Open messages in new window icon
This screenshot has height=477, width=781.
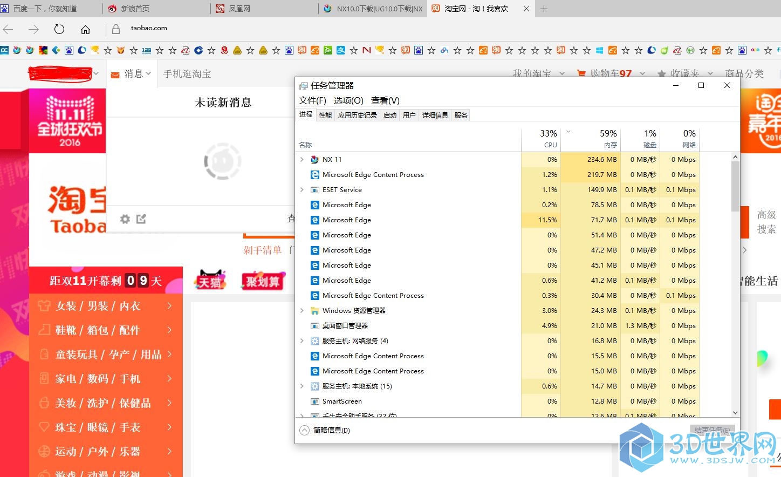[141, 219]
